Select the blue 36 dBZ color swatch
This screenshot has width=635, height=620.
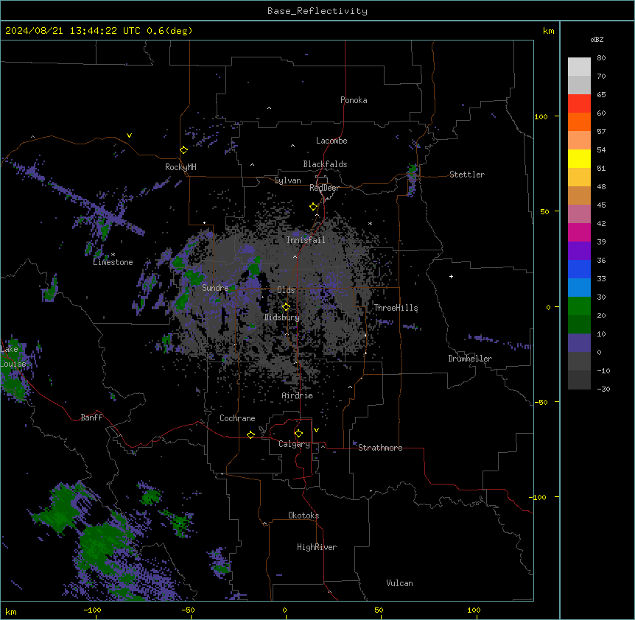[x=579, y=269]
